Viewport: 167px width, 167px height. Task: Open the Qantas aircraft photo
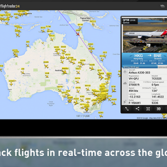145,35
